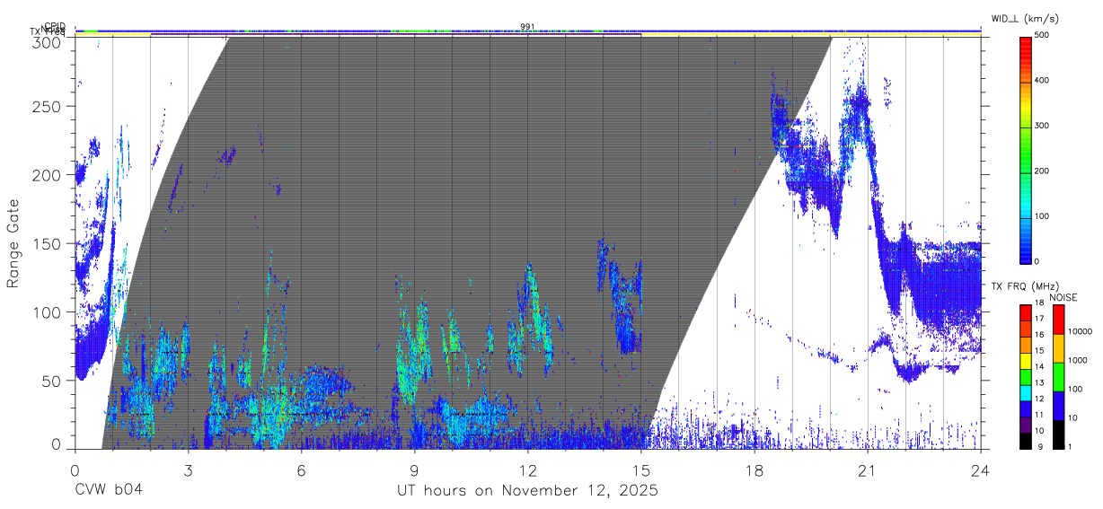Click the CVW b04 radar beam label
The image size is (1103, 509).
108,491
